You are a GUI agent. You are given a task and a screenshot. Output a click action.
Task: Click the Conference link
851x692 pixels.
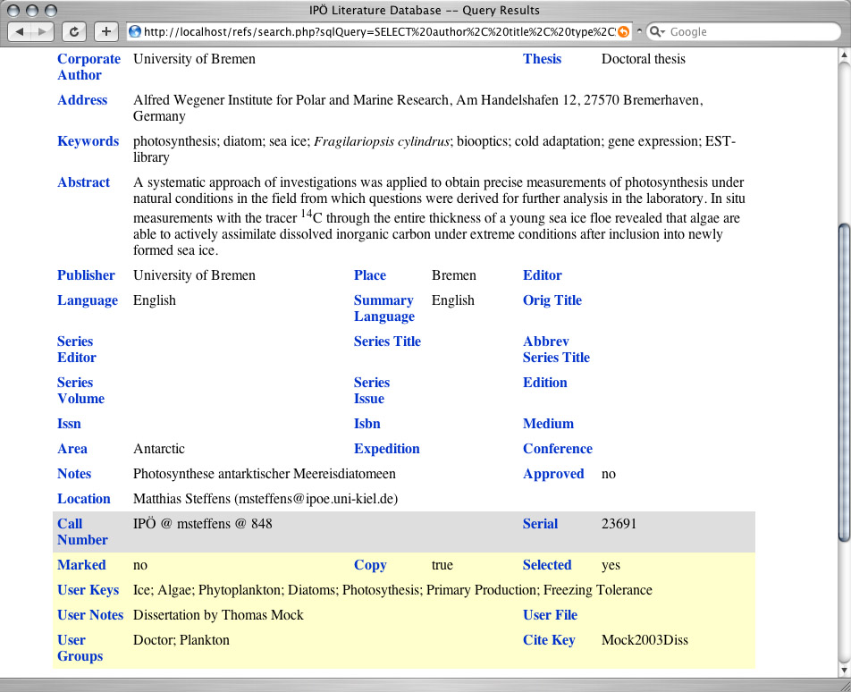(558, 450)
